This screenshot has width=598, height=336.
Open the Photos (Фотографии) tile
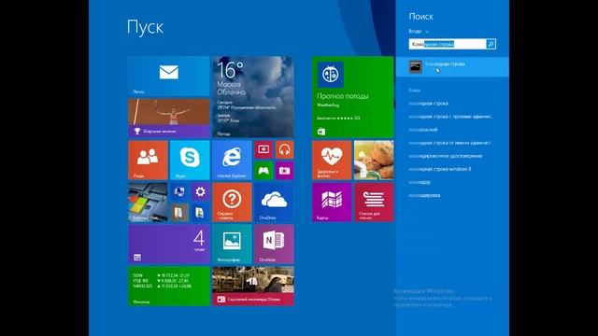click(232, 244)
